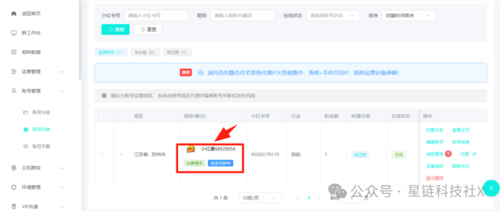Click the folder icon beside 账号分组
The width and height of the screenshot is (500, 211).
[x=26, y=112]
